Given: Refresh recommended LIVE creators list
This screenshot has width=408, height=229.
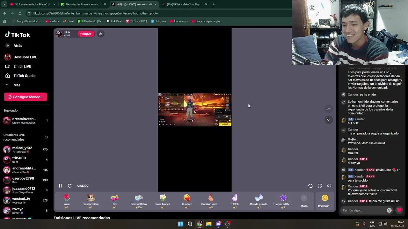Looking at the screenshot, I should click(x=47, y=137).
